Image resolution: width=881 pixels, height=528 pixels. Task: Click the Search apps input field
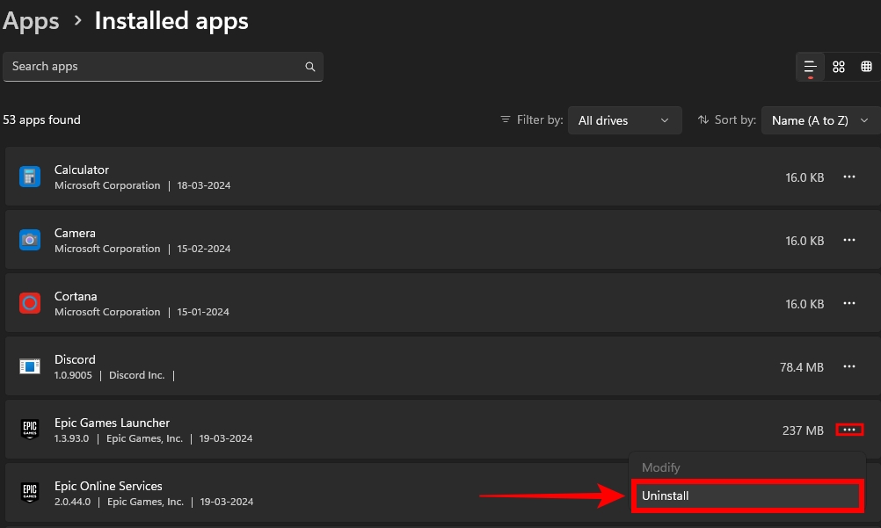(x=163, y=66)
